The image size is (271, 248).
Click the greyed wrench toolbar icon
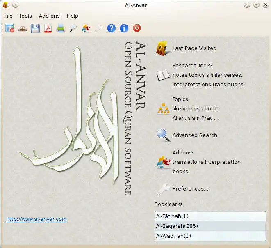(x=99, y=28)
